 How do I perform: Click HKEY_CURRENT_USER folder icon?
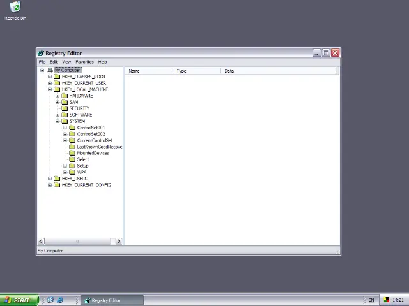[x=57, y=83]
